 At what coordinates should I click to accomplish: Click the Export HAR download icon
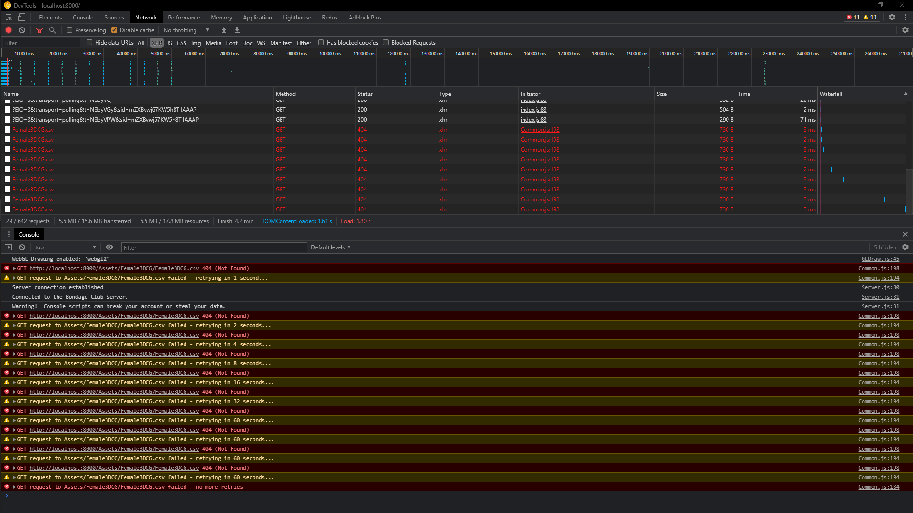(237, 30)
